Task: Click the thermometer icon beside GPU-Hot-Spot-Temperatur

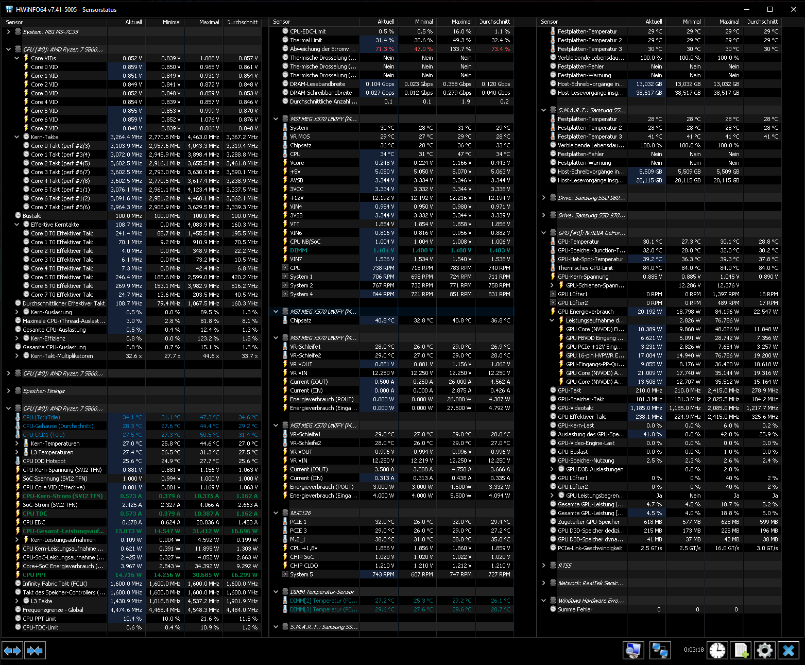Action: [x=553, y=259]
